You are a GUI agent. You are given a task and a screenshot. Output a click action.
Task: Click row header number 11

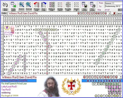(2, 60)
